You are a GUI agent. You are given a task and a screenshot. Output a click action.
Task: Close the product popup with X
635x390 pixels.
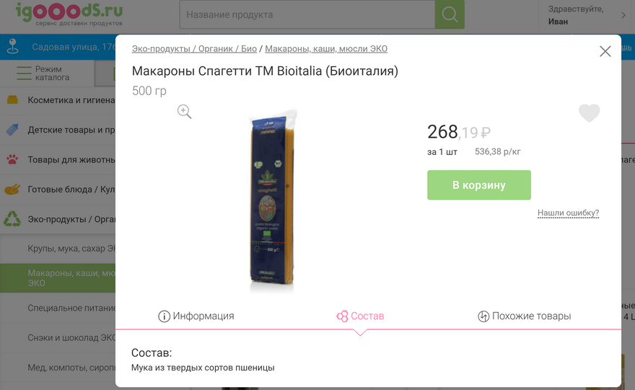(605, 51)
